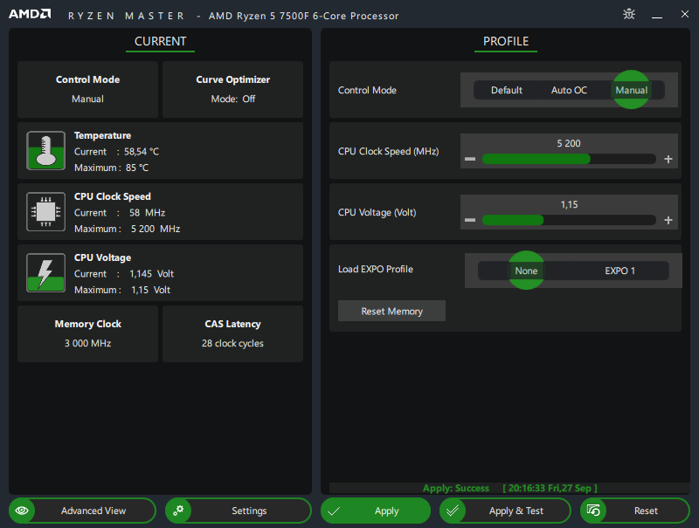Viewport: 699px width, 528px height.
Task: Click the AMD Ryzen 5 7500F processor title
Action: (x=303, y=16)
